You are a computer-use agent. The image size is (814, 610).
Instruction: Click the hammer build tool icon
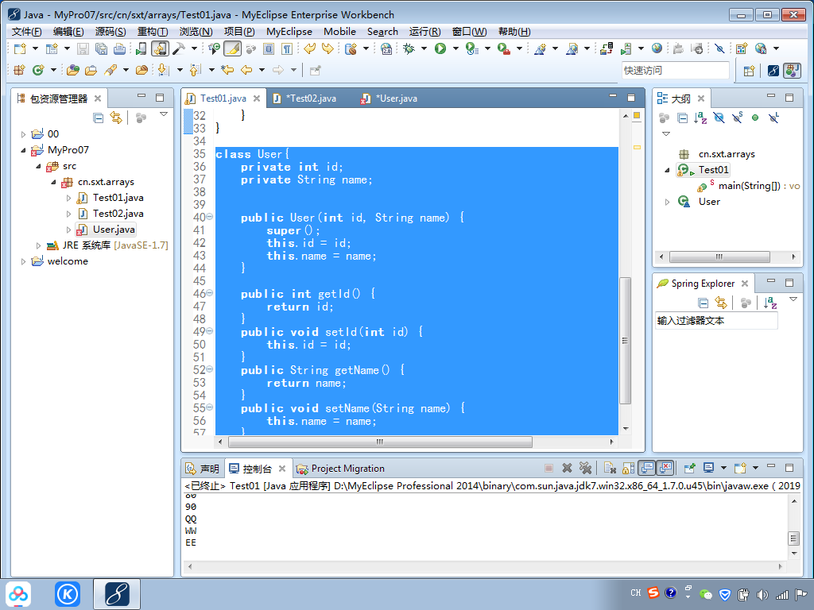click(179, 48)
